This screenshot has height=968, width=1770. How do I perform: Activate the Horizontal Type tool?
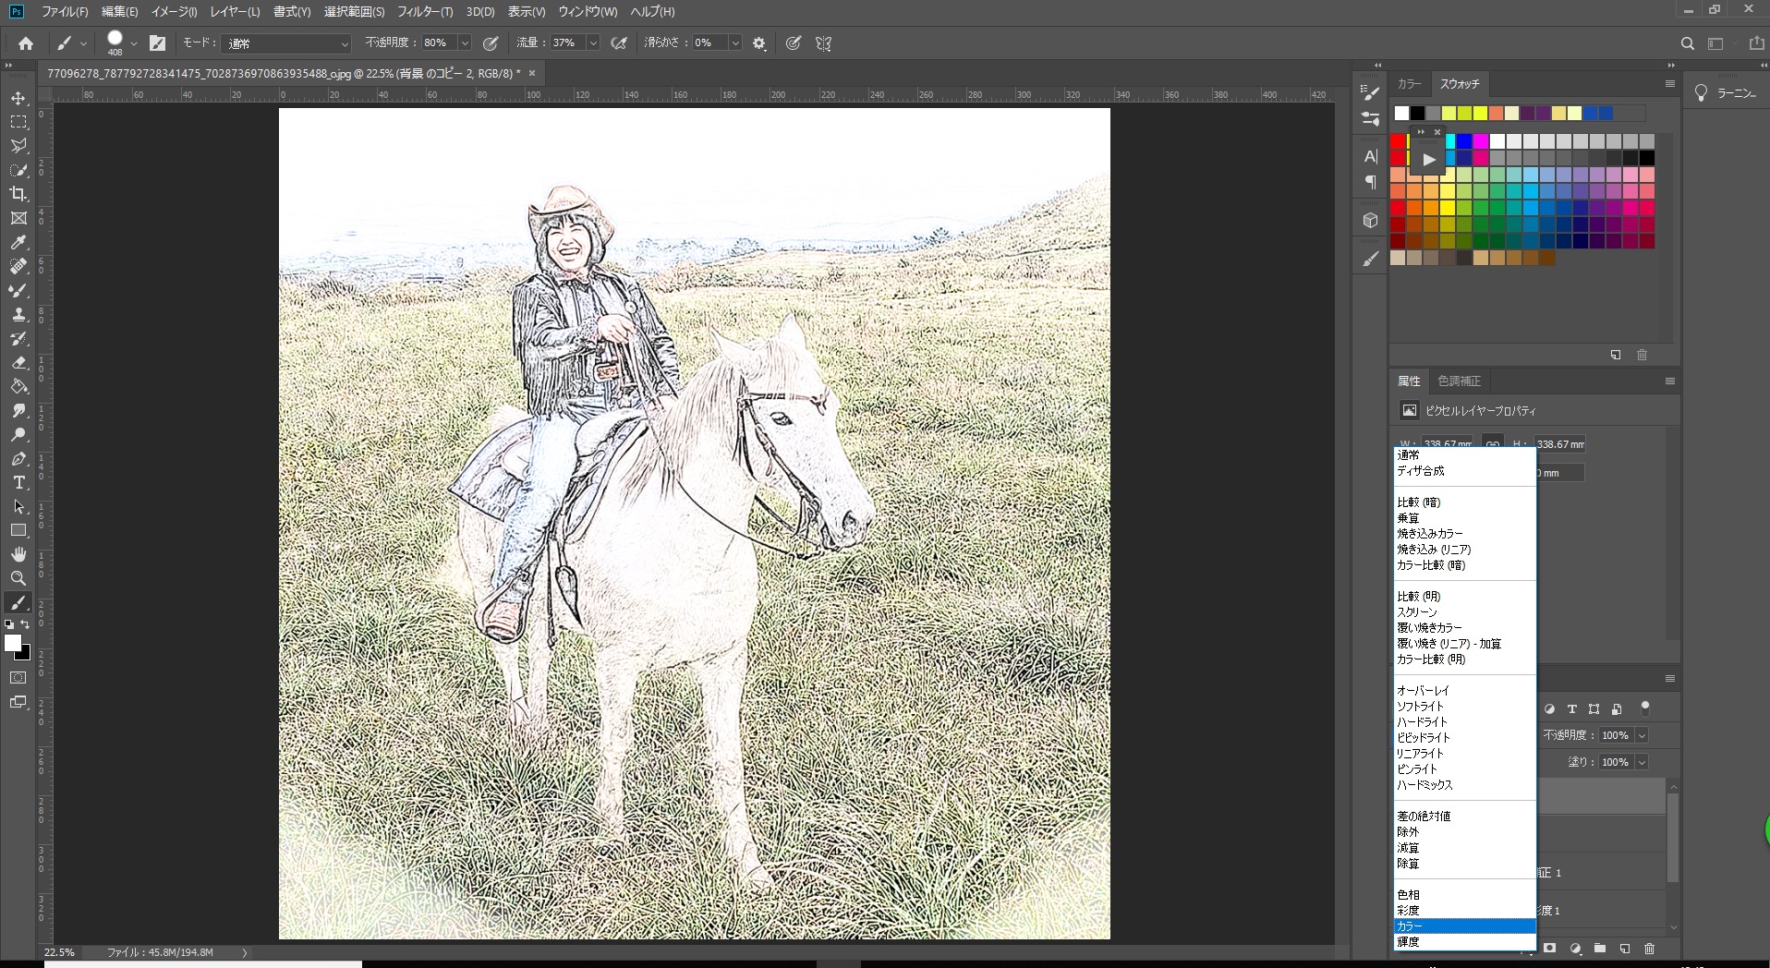point(18,483)
